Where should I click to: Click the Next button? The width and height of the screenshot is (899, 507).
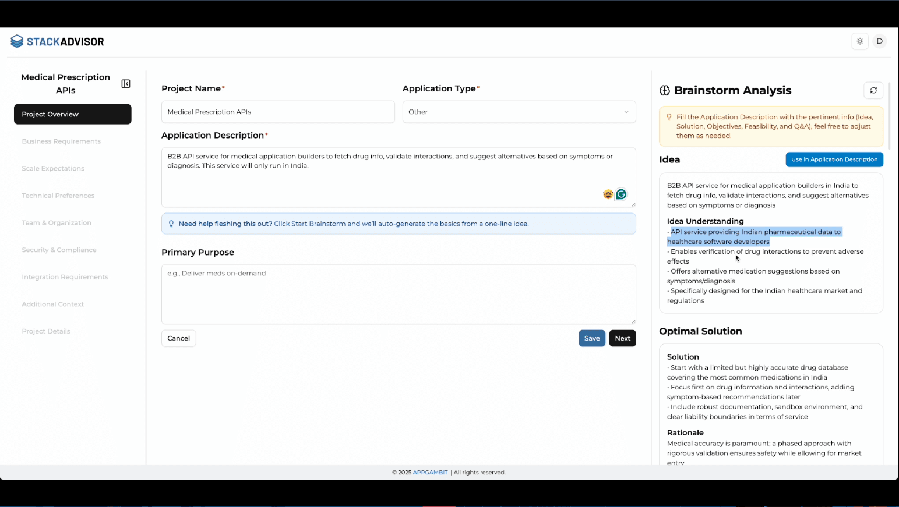[622, 338]
